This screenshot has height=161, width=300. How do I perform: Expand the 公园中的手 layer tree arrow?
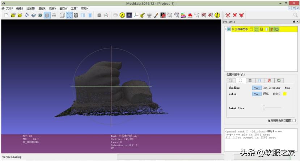(225, 29)
